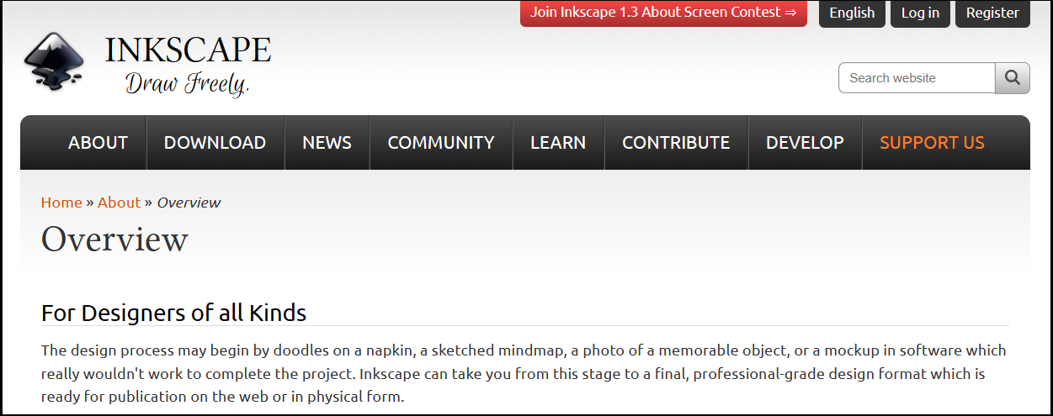Screen dimensions: 1053x416
Task: Open the COMMUNITY navigation menu
Action: (440, 143)
